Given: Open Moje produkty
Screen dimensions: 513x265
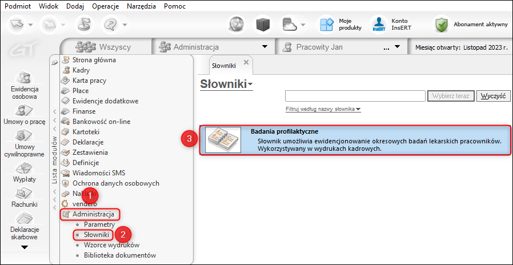Looking at the screenshot, I should point(341,25).
